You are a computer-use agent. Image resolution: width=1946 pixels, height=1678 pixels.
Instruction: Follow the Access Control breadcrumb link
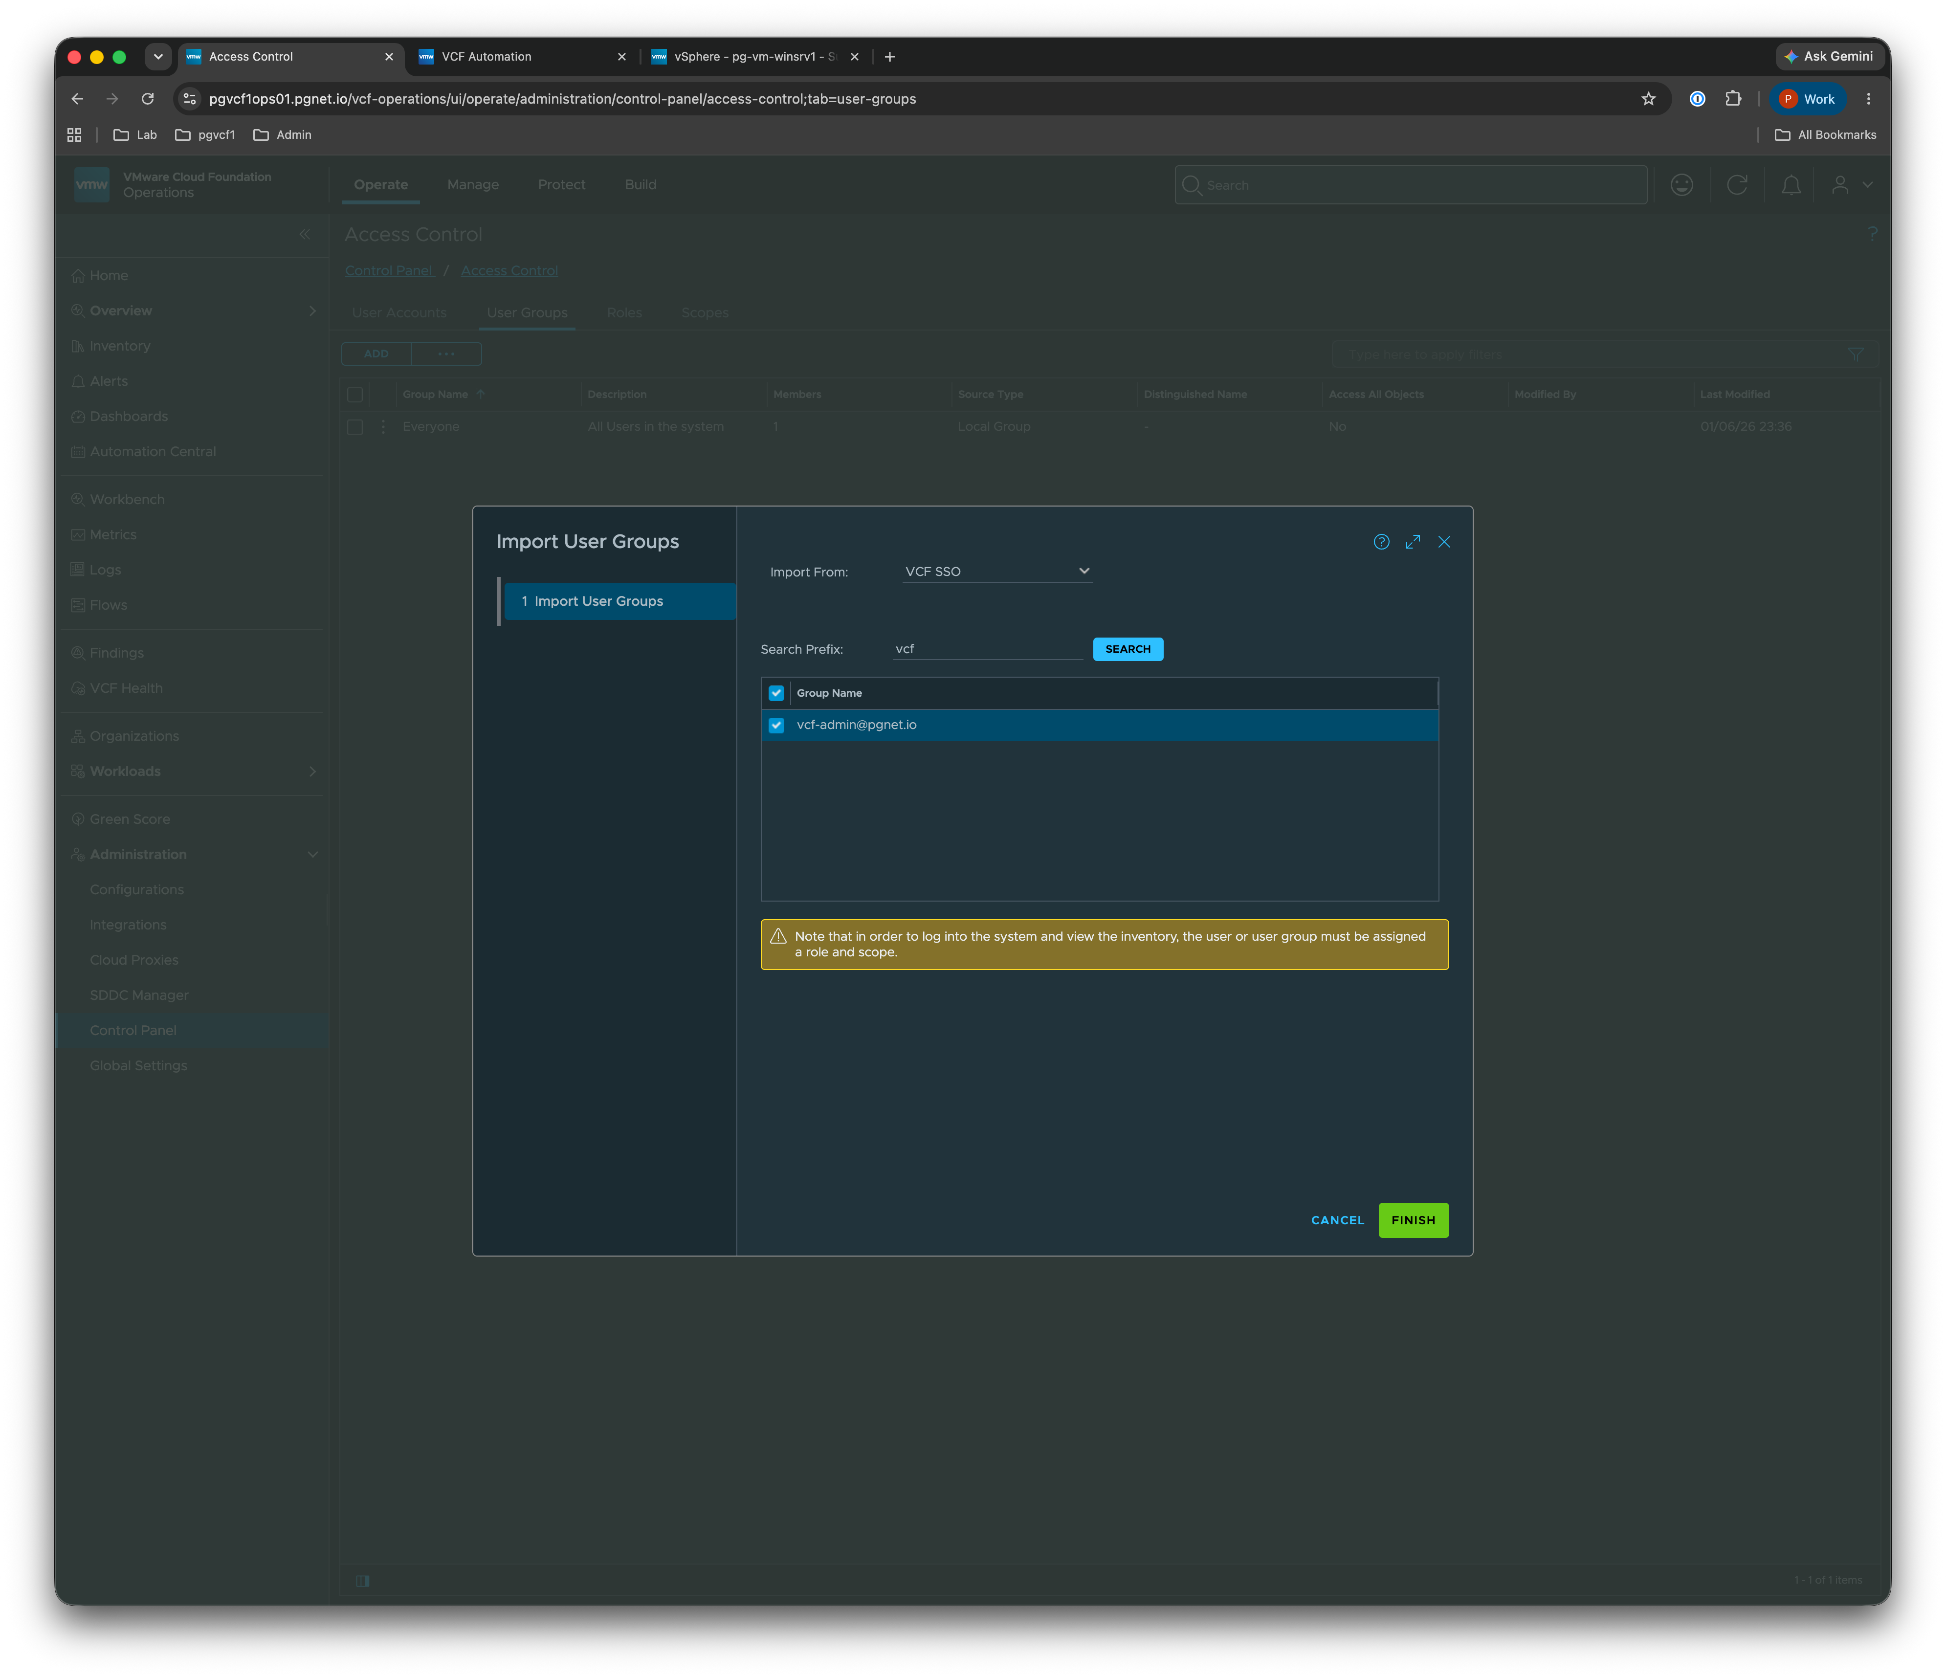[x=509, y=270]
